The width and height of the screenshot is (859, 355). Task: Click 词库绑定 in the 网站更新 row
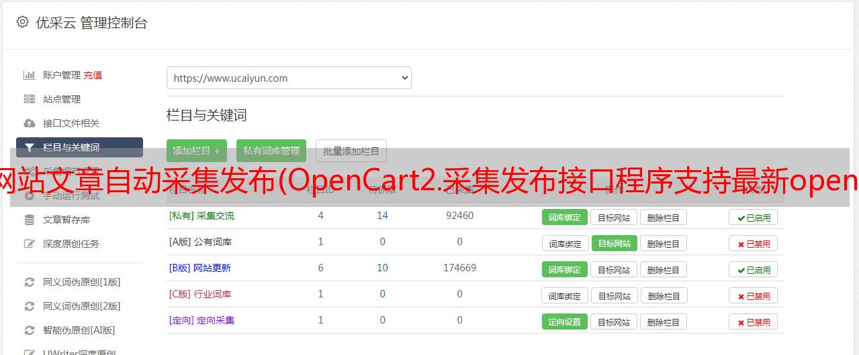click(565, 269)
